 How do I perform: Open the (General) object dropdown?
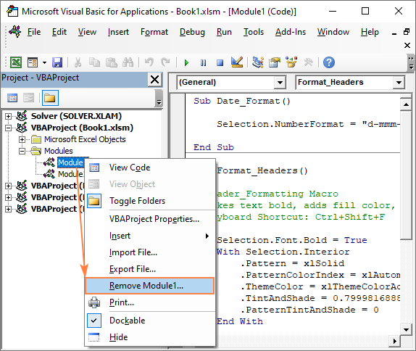tap(280, 82)
